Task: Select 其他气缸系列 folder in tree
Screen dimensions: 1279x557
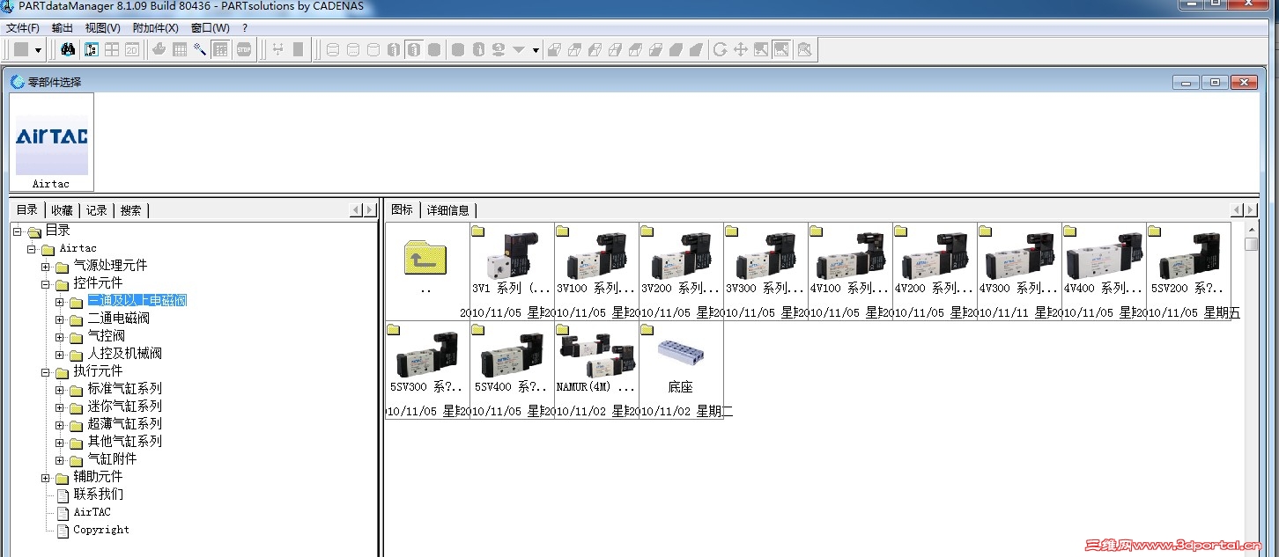Action: 124,442
